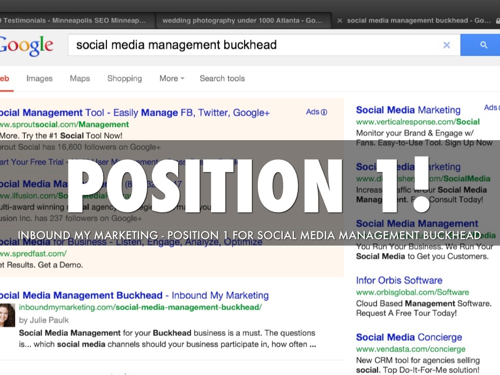Expand the More dropdown menu
500x375 pixels.
171,78
